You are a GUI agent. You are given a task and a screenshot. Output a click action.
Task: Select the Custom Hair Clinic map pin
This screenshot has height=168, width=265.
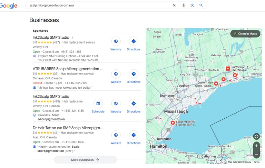click(216, 83)
